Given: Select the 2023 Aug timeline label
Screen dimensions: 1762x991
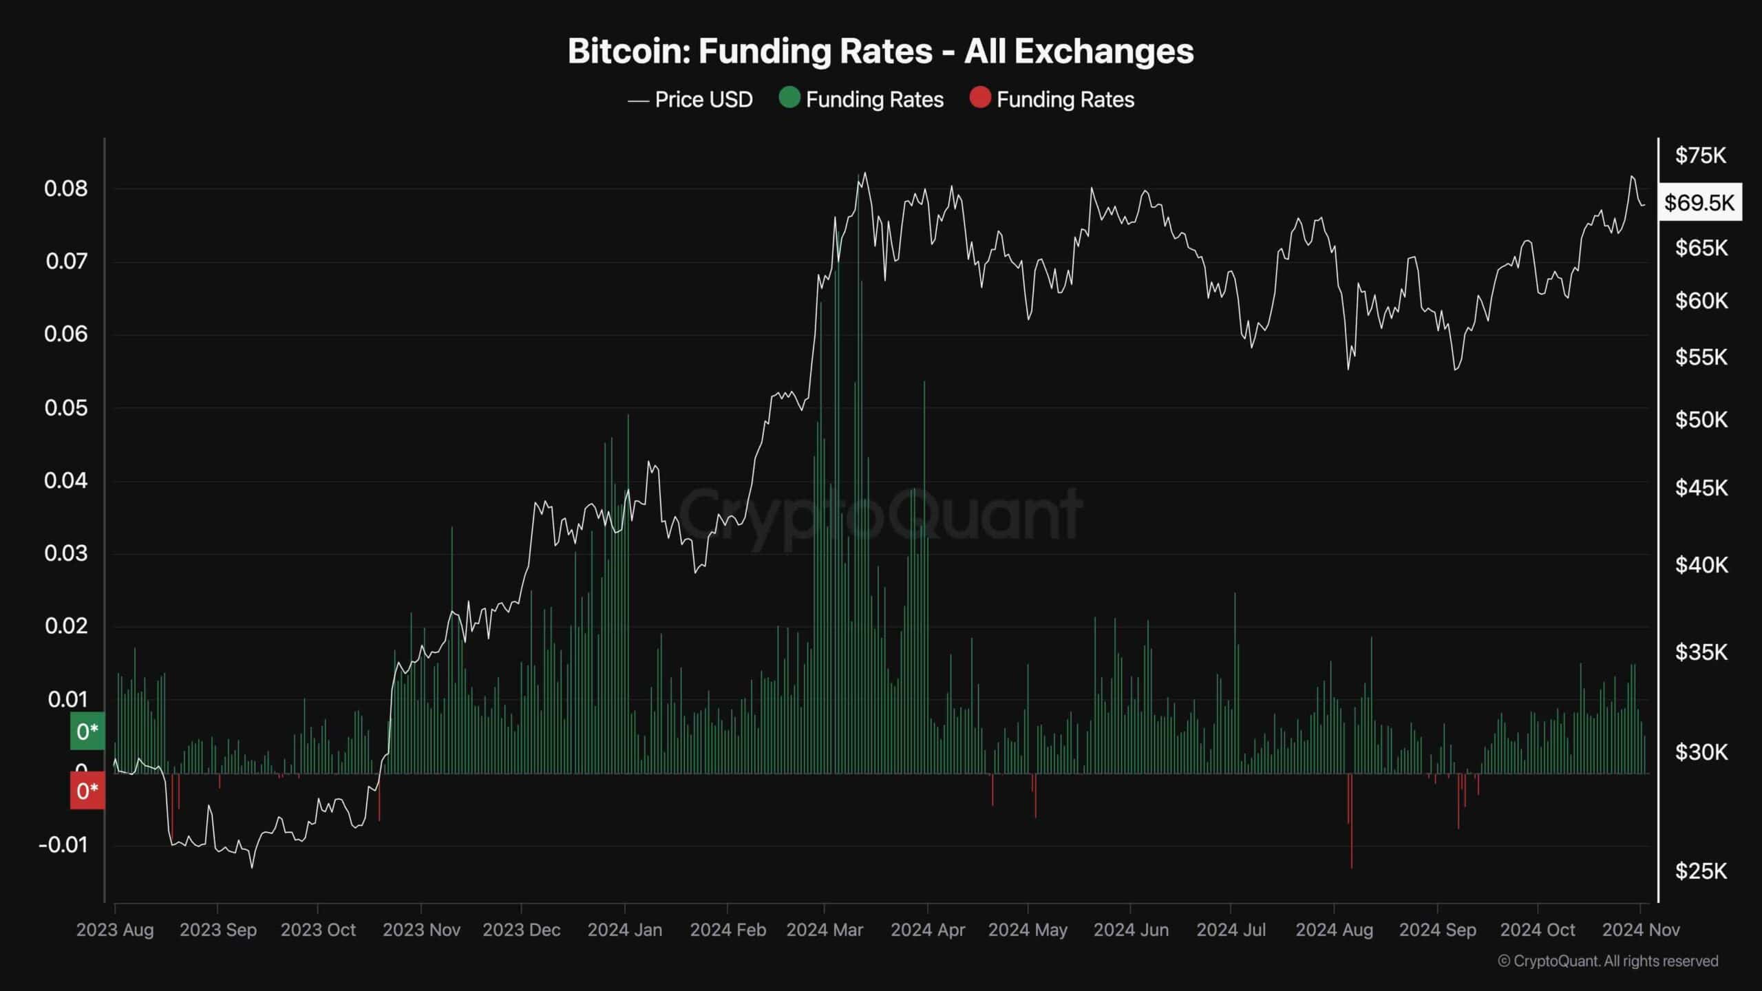Looking at the screenshot, I should pos(115,930).
